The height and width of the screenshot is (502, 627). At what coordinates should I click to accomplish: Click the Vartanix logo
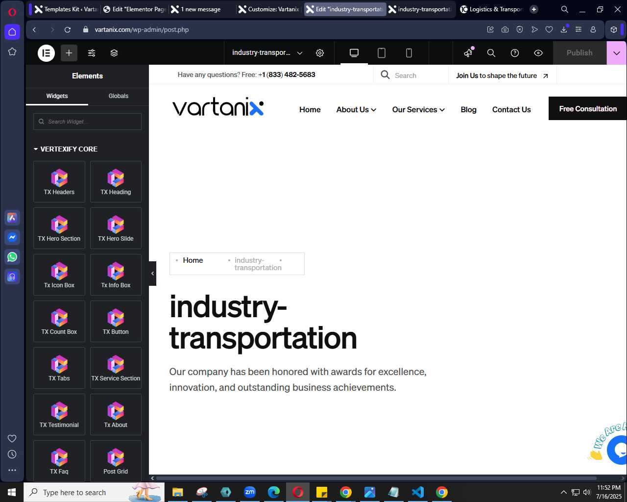[x=218, y=107]
